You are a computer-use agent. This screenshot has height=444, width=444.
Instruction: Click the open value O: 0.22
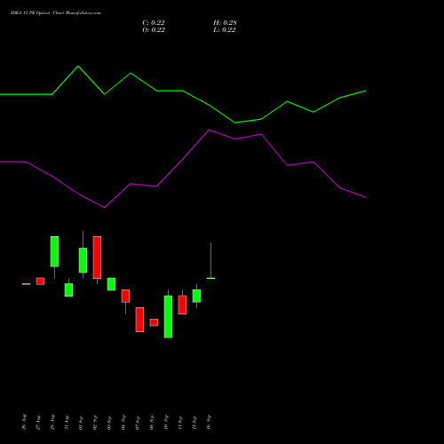coord(154,29)
